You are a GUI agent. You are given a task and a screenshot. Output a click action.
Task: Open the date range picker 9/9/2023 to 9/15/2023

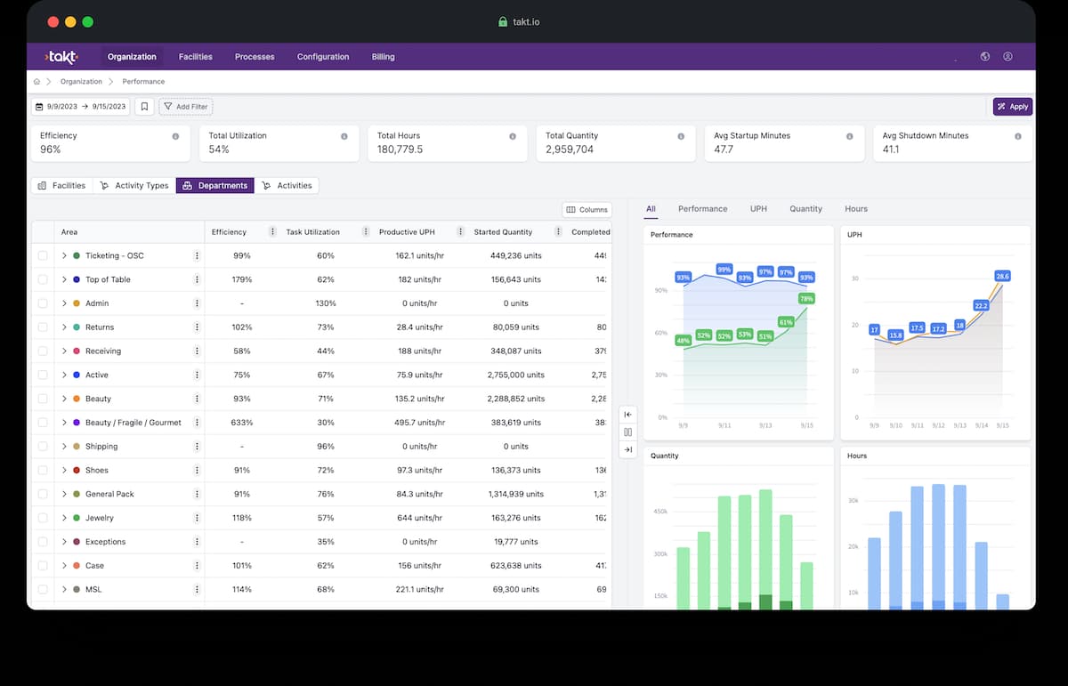click(x=80, y=107)
